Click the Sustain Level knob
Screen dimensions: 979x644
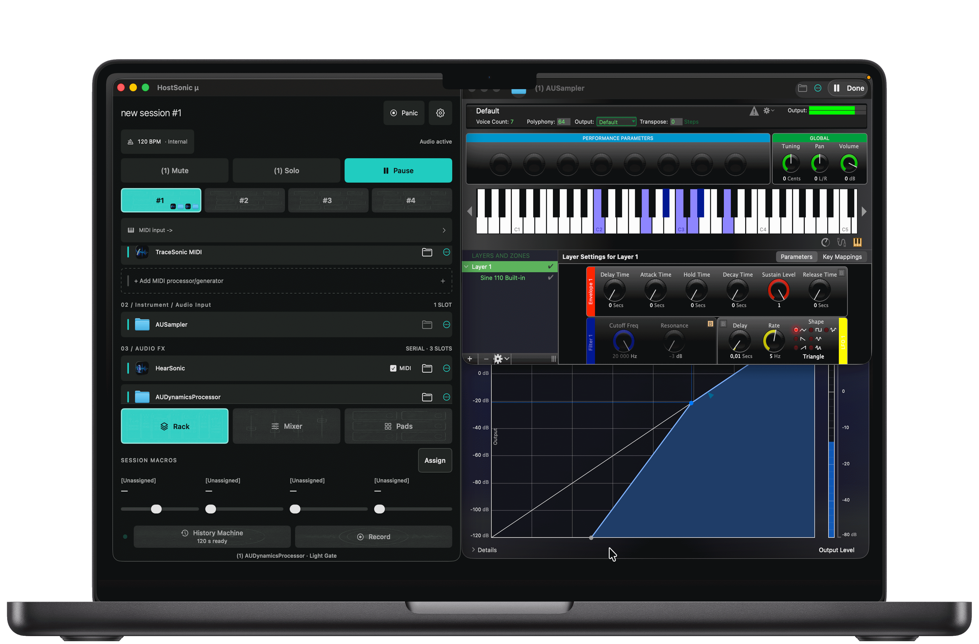778,290
